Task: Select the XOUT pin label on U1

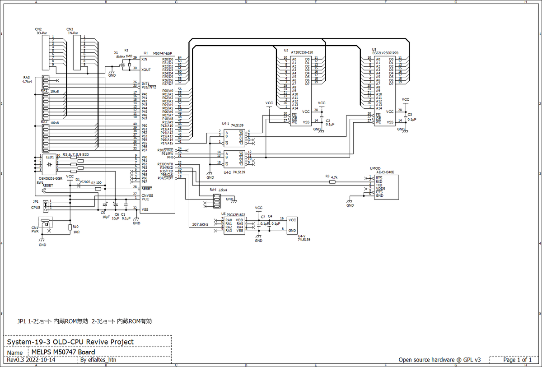Action: point(145,70)
